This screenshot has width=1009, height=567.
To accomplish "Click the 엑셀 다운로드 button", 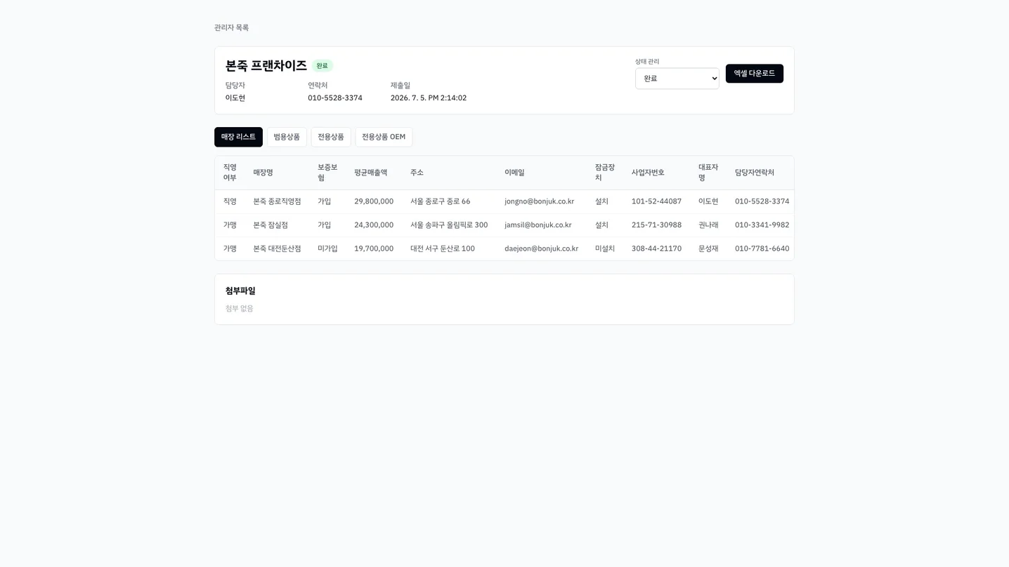I will pos(755,74).
